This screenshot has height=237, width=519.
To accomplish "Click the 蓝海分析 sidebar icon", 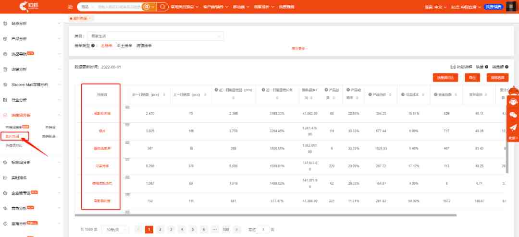I will [5, 224].
